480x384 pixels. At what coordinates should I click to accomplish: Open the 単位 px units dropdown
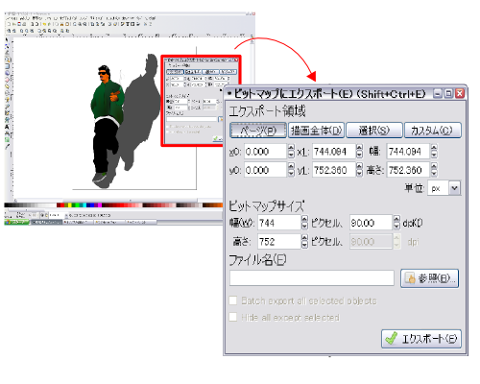(444, 188)
